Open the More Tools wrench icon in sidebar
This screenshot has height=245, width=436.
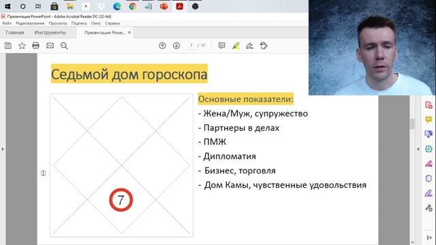[x=429, y=208]
